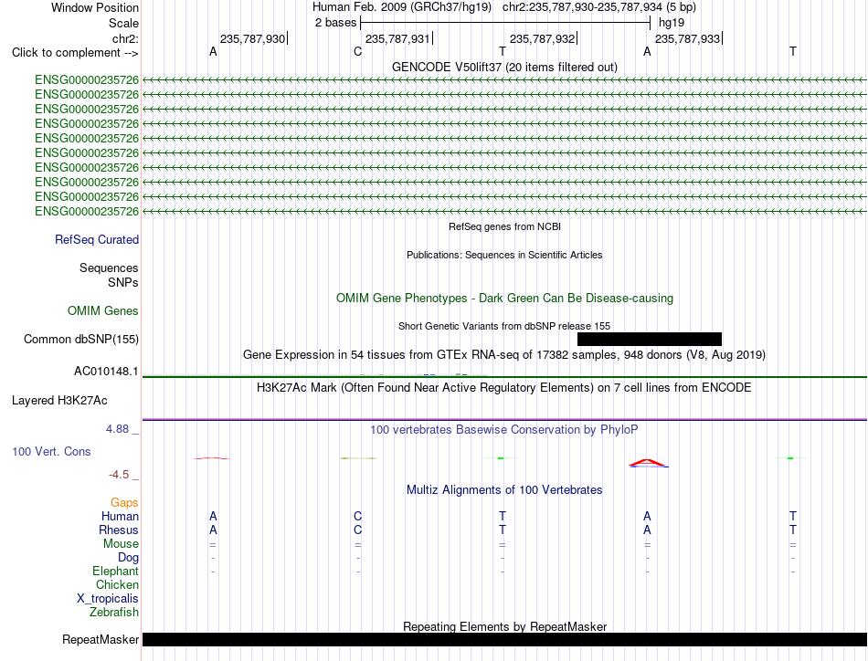
Task: Click coordinate label 235,787,932 on the ruler
Action: (x=542, y=38)
